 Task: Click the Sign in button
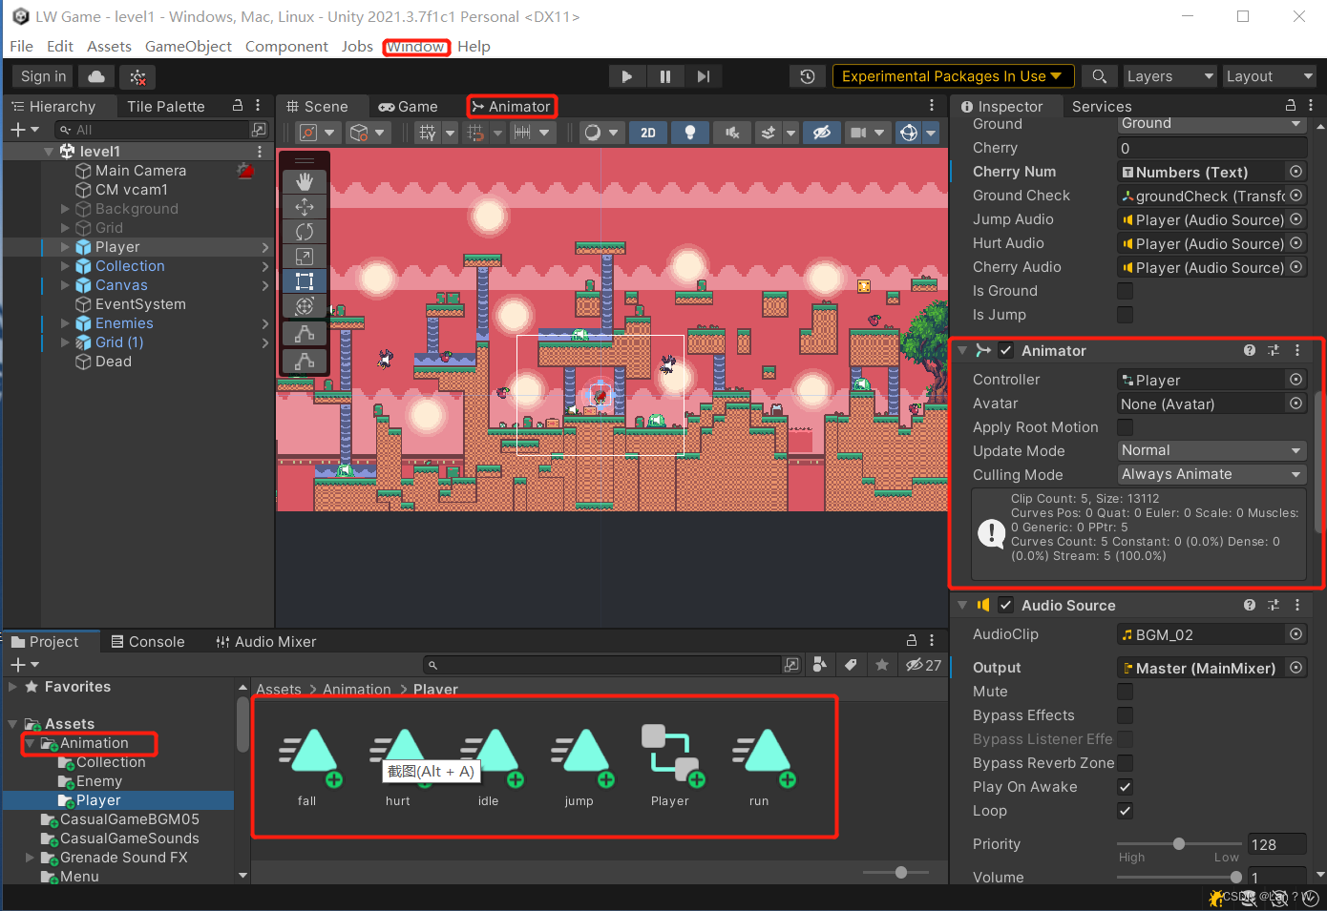(43, 76)
